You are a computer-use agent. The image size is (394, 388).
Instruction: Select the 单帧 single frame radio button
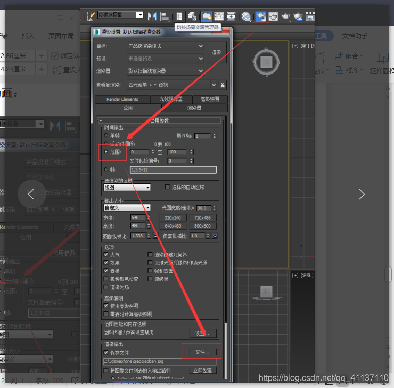coord(106,135)
